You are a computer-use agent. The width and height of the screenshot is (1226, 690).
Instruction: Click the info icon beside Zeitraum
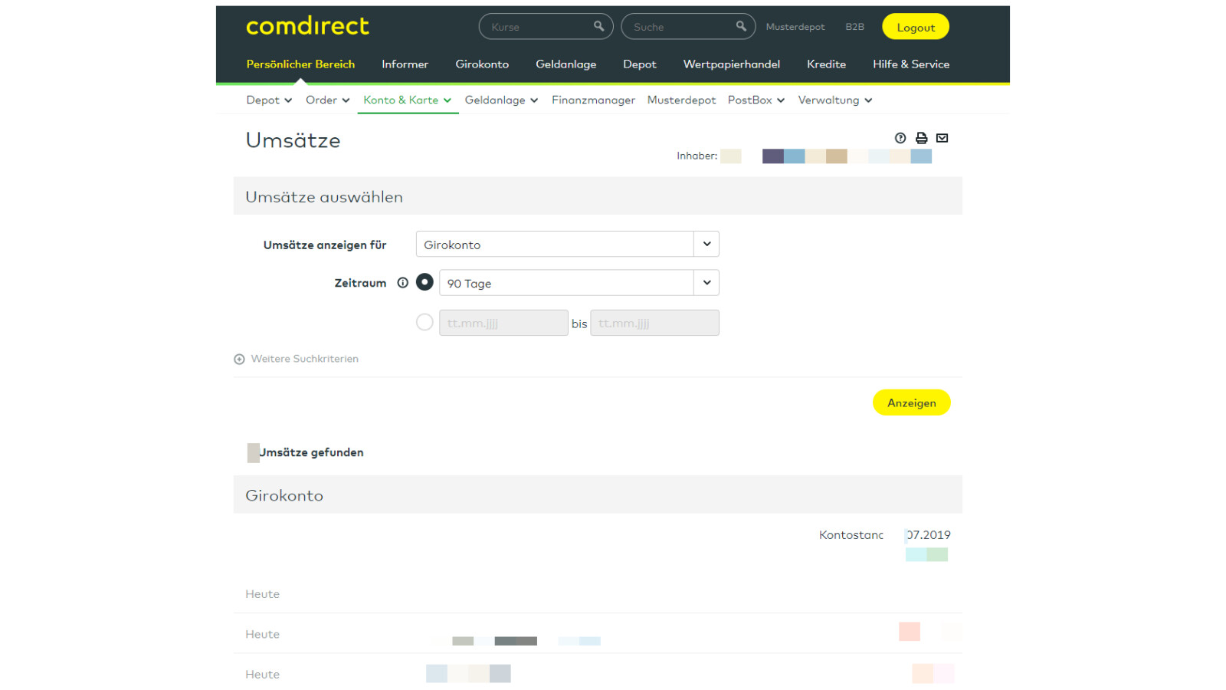tap(403, 282)
